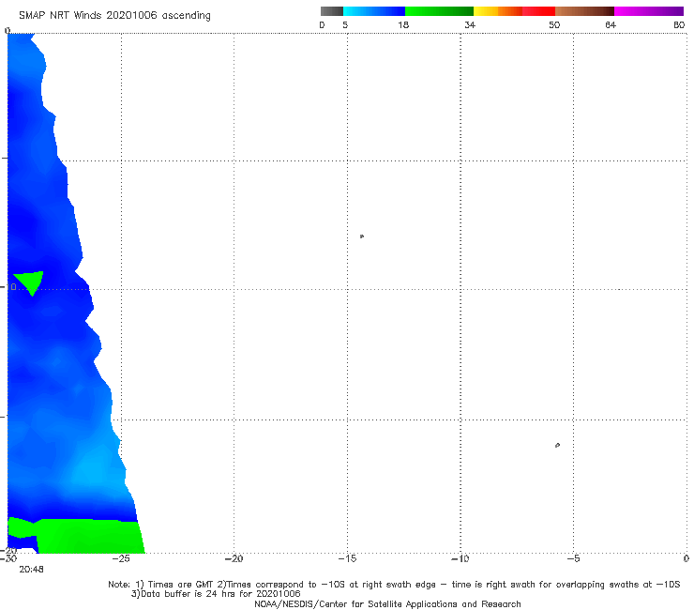Click the large green wind band at the swath's bottom
Screen dimensions: 694x610
pyautogui.click(x=90, y=537)
